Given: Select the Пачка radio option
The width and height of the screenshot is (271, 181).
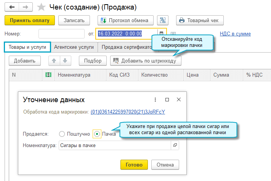Looking at the screenshot, I should 97,134.
